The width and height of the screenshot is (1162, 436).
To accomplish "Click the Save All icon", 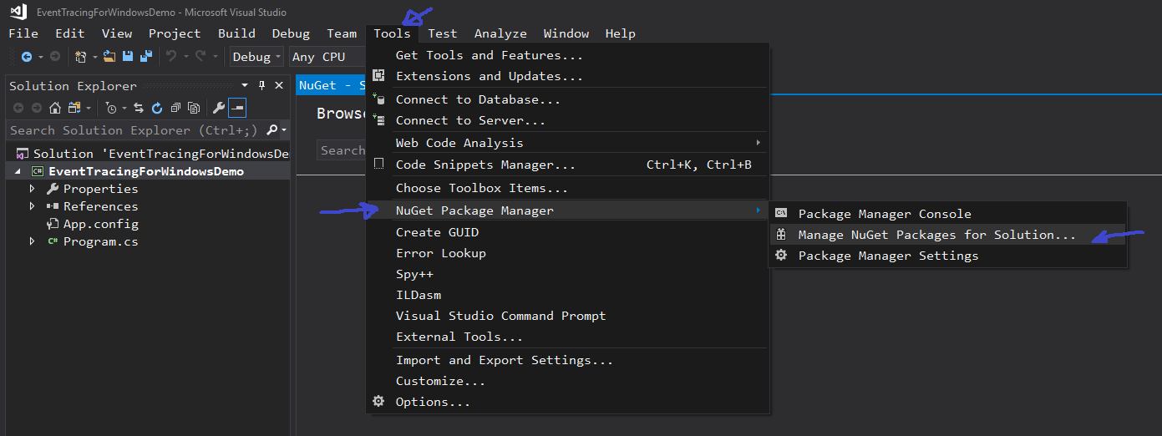I will click(x=146, y=57).
